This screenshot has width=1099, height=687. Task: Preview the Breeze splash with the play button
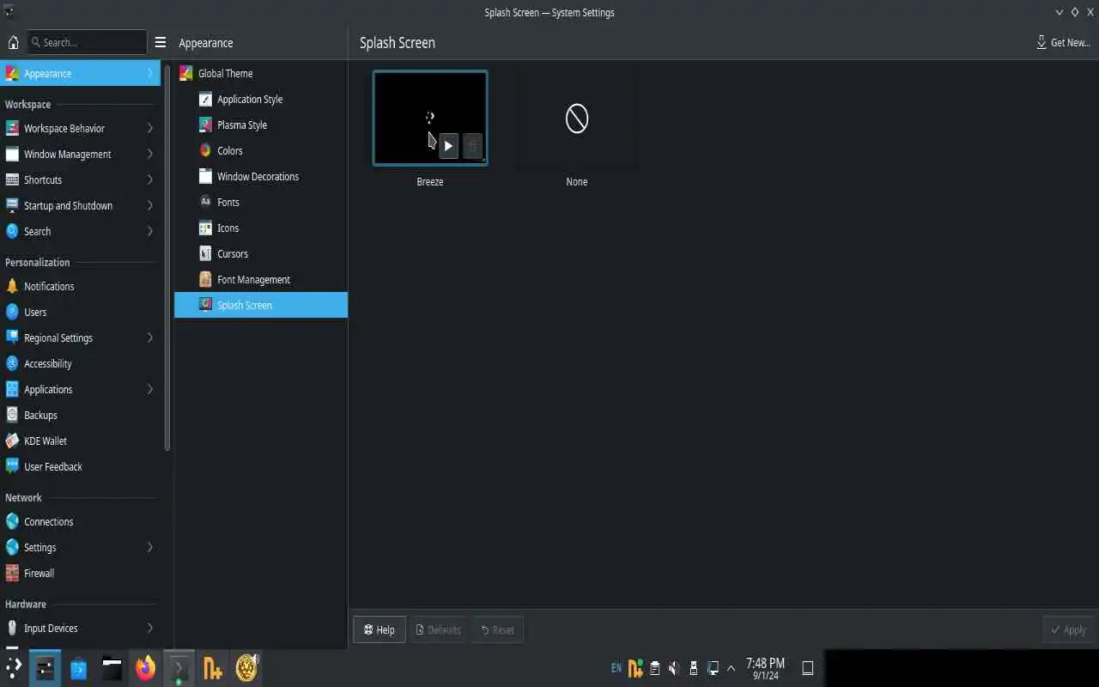448,146
